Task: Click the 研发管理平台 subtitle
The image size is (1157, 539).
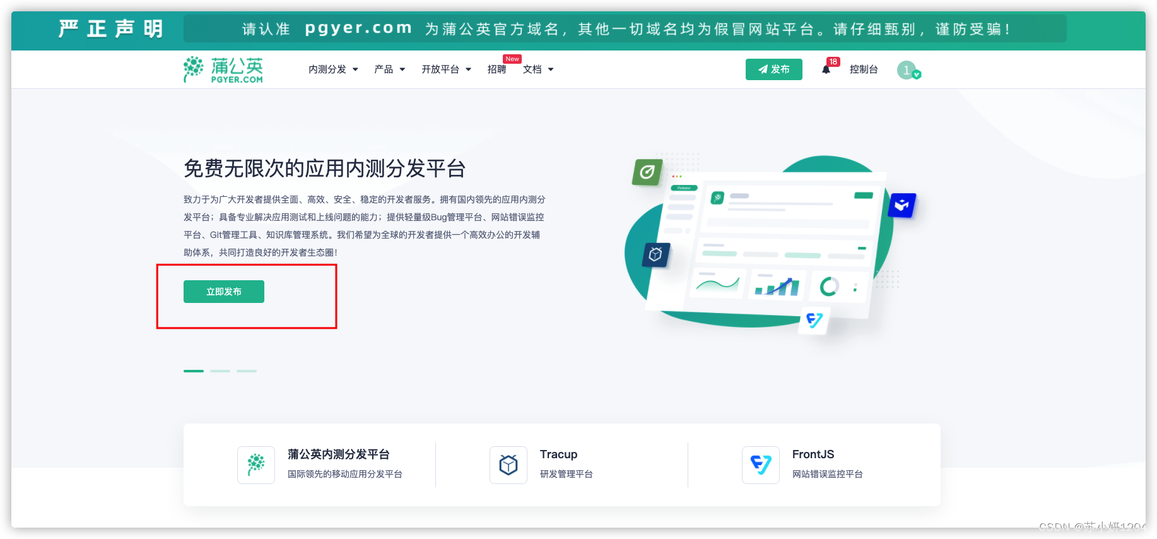Action: (567, 474)
